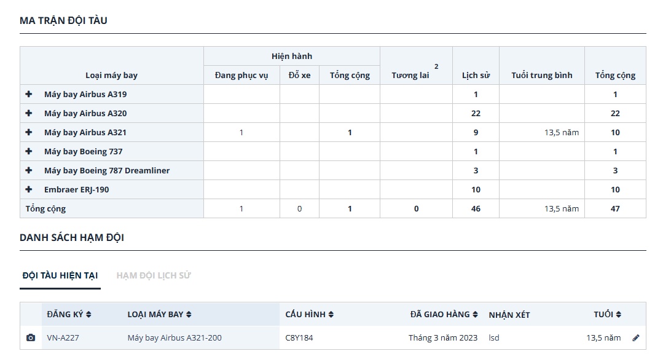The image size is (663, 359).
Task: Click delivery date Tháng 3 năm 2023
Action: 442,338
